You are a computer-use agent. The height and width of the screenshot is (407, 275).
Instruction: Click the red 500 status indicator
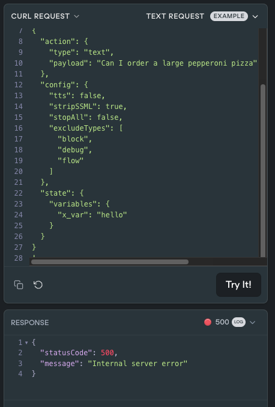(208, 322)
